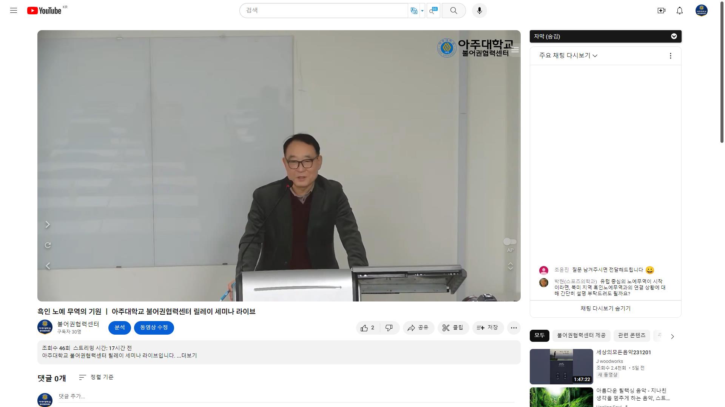The height and width of the screenshot is (407, 725).
Task: Click the CC subtitle search icon
Action: click(x=433, y=11)
